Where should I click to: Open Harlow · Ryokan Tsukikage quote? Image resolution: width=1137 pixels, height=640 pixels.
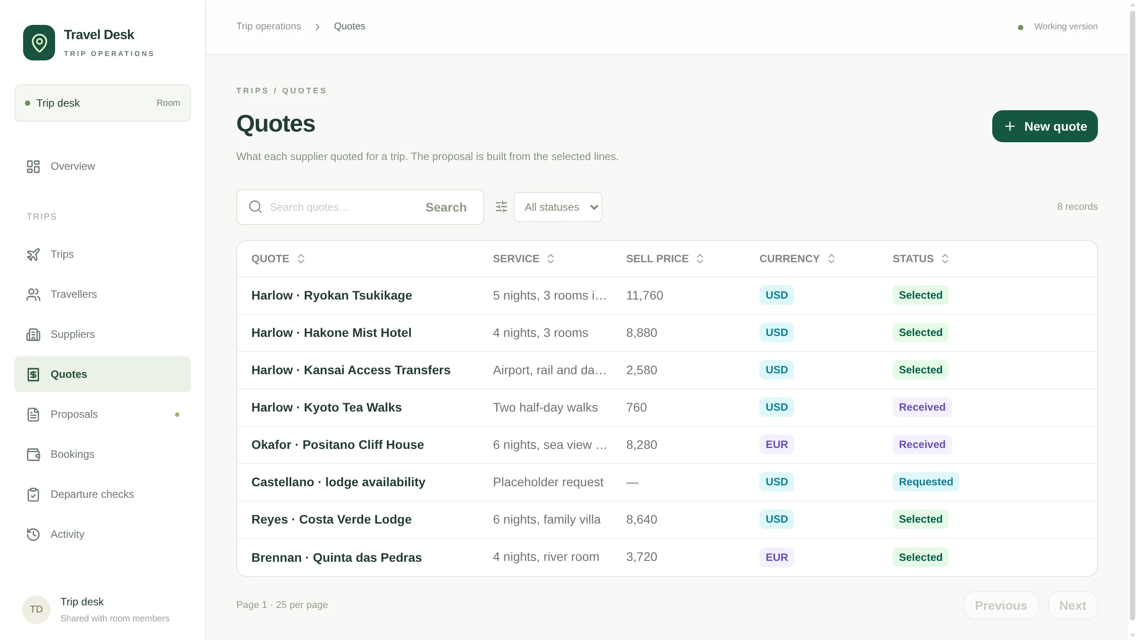click(331, 296)
